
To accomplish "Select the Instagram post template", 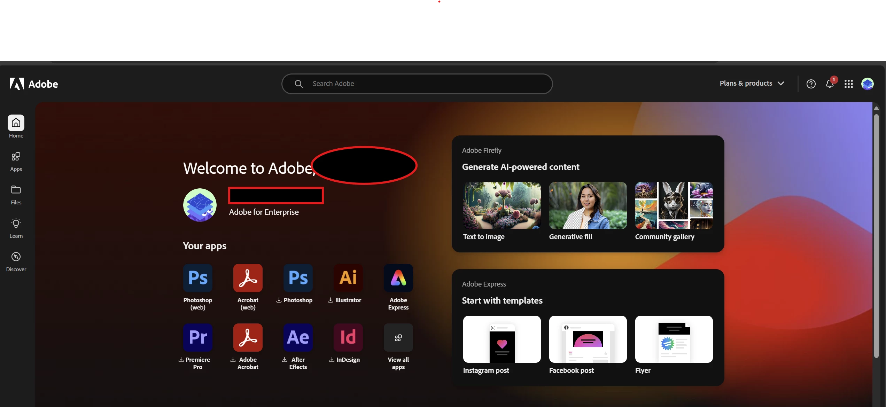I will (502, 339).
